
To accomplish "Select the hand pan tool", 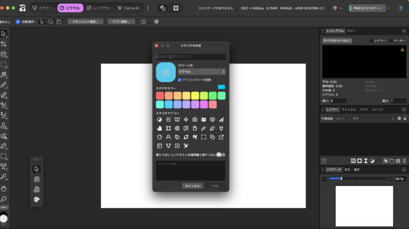I will 4,188.
